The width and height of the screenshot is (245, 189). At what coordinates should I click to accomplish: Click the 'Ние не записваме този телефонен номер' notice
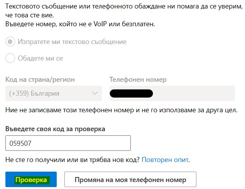pyautogui.click(x=120, y=110)
